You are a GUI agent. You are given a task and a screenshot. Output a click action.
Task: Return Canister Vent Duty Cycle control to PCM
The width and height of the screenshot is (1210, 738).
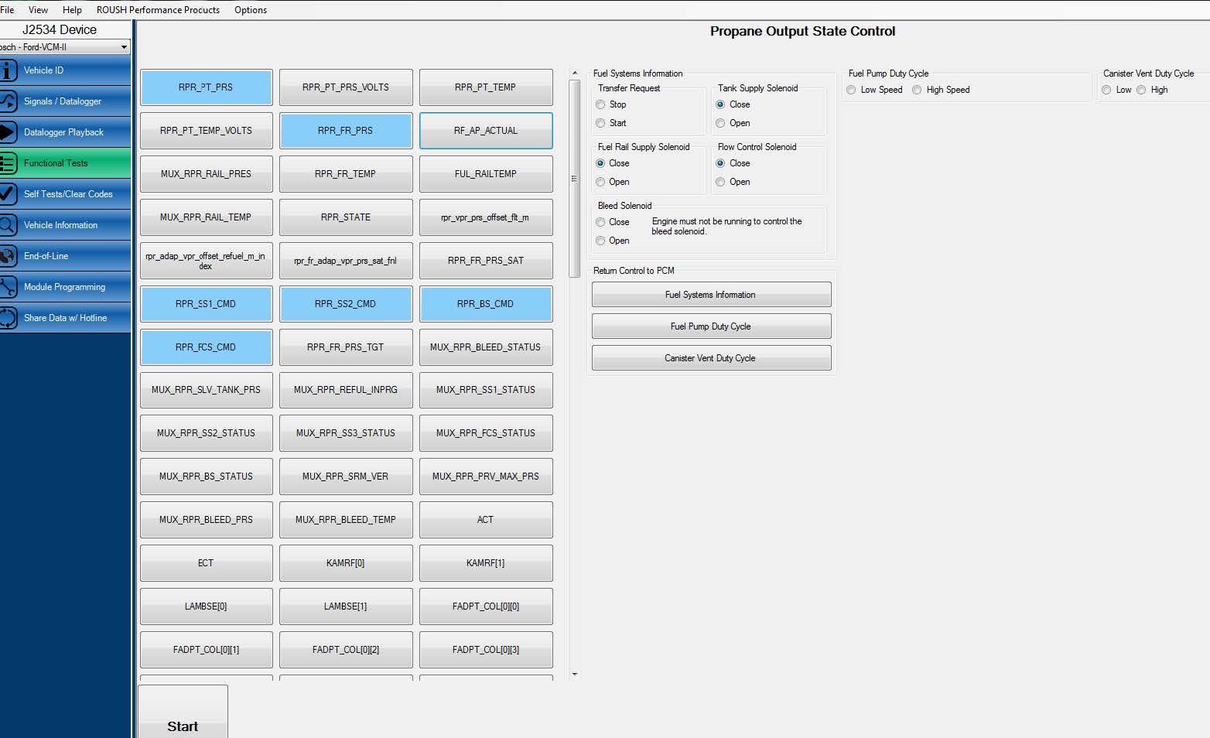(x=710, y=357)
